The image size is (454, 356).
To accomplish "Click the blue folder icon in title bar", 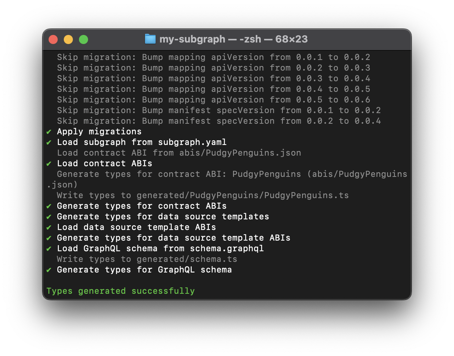I will (150, 39).
